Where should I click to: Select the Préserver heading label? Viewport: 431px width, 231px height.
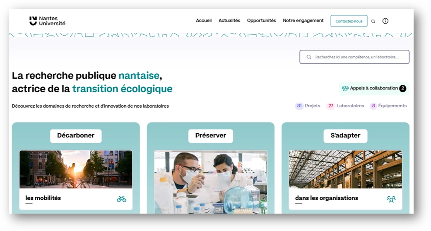(211, 136)
